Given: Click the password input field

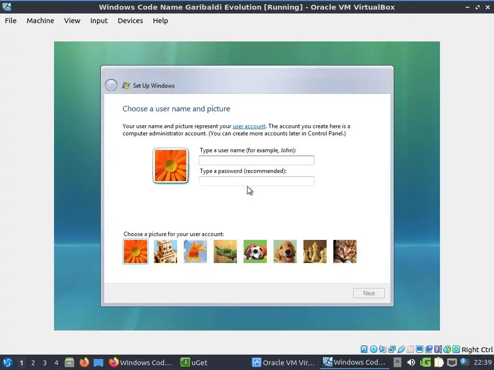Looking at the screenshot, I should coord(257,181).
